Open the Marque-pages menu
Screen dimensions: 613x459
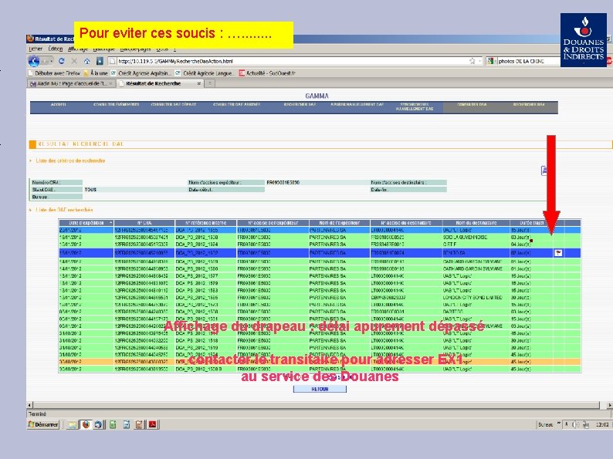pos(135,49)
